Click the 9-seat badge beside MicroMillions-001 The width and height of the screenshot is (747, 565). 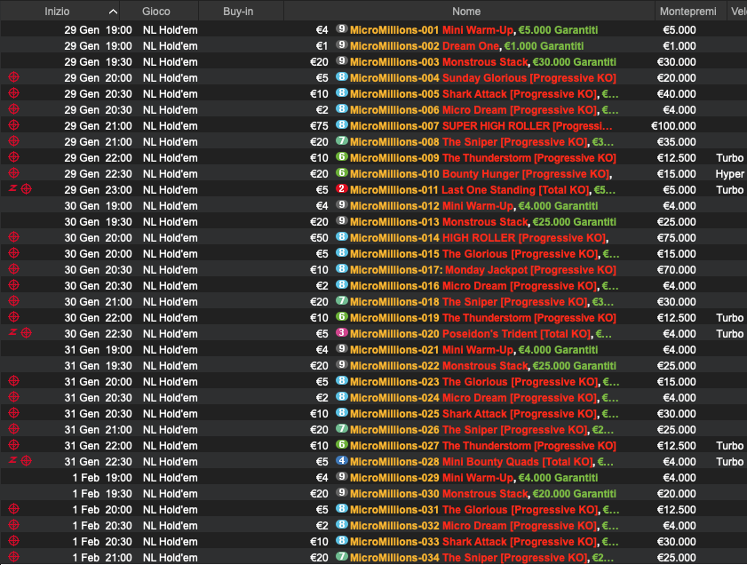pyautogui.click(x=341, y=28)
